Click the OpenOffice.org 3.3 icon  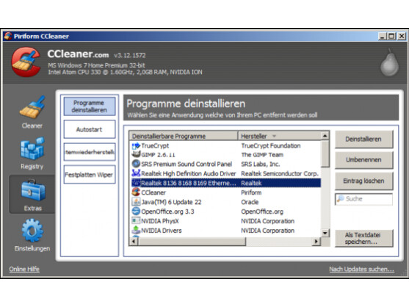tap(136, 212)
